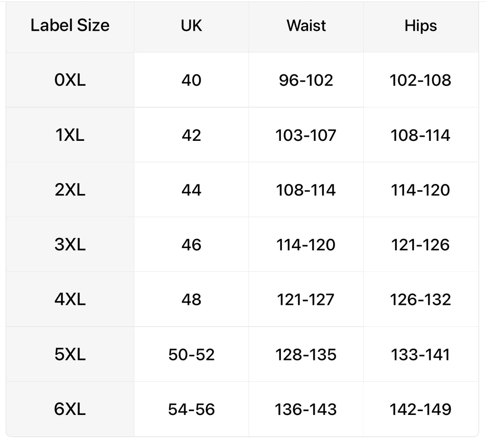Select hips value 102-108

click(x=421, y=80)
